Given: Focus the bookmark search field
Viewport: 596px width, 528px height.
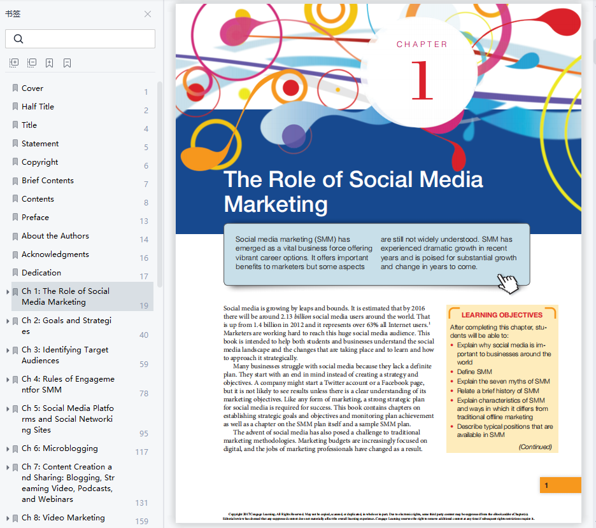Looking at the screenshot, I should pos(80,39).
